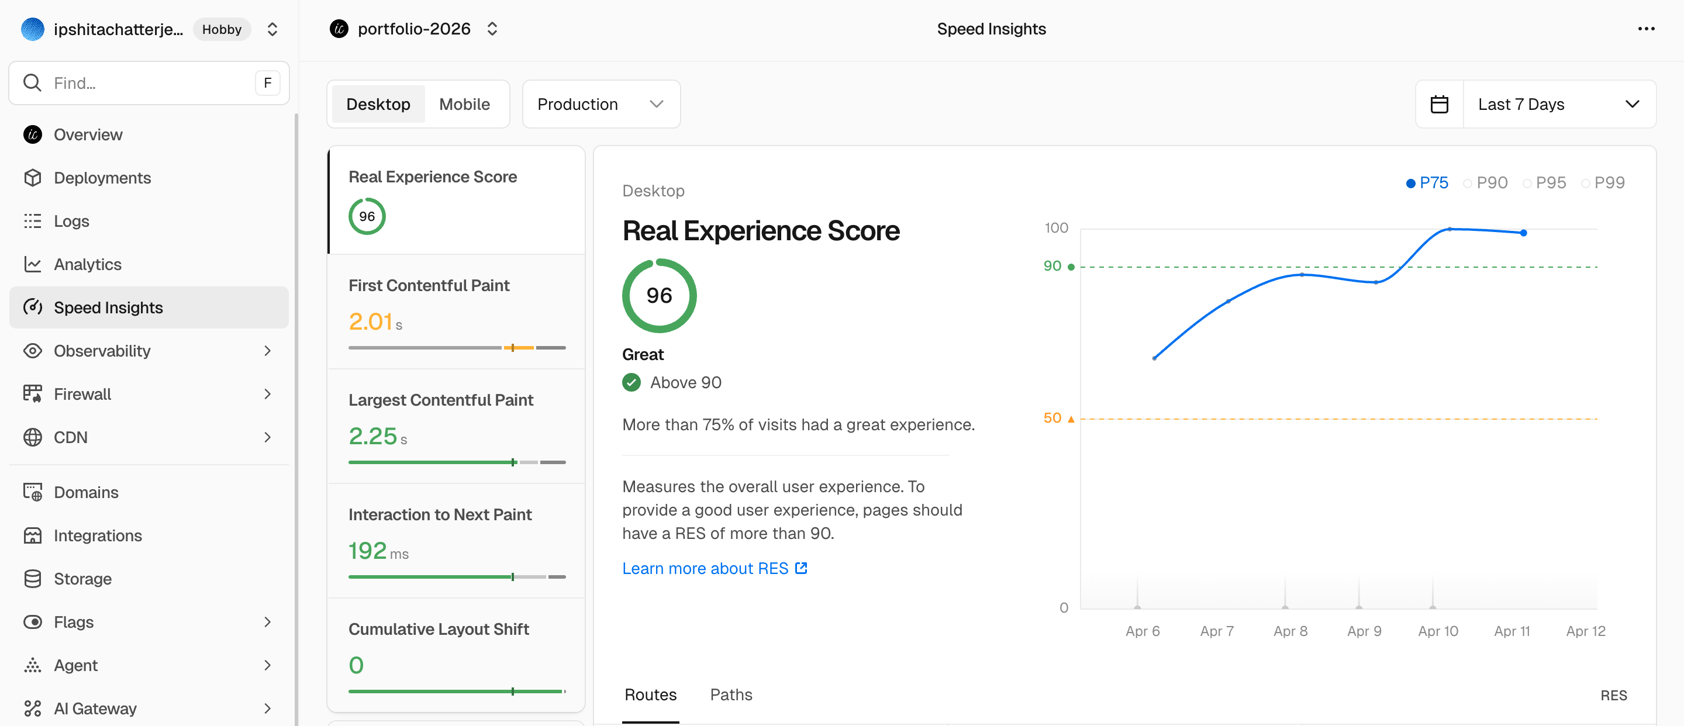Click the Integrations storefront icon
The image size is (1684, 726).
click(x=32, y=535)
